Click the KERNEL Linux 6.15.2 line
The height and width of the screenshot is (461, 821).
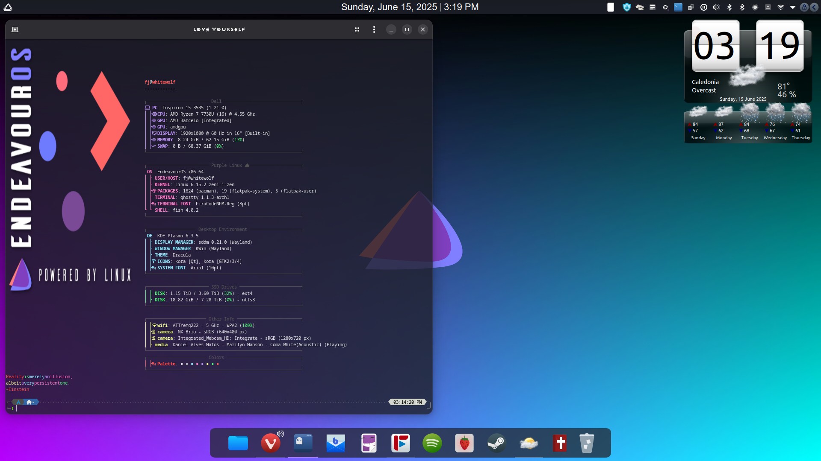(194, 184)
